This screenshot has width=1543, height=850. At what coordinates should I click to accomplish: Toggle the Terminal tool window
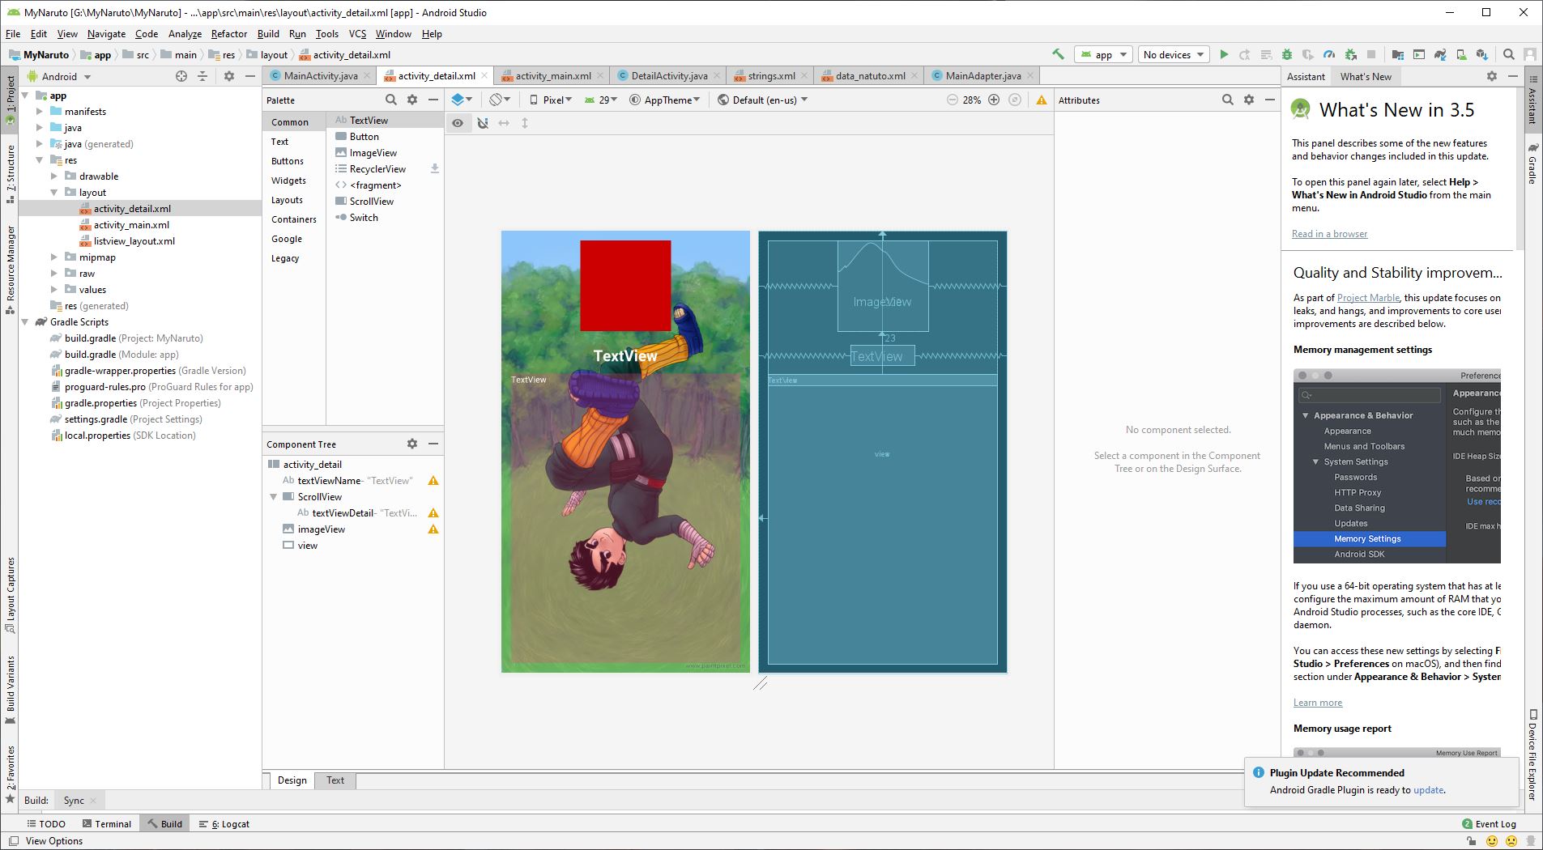tap(106, 823)
